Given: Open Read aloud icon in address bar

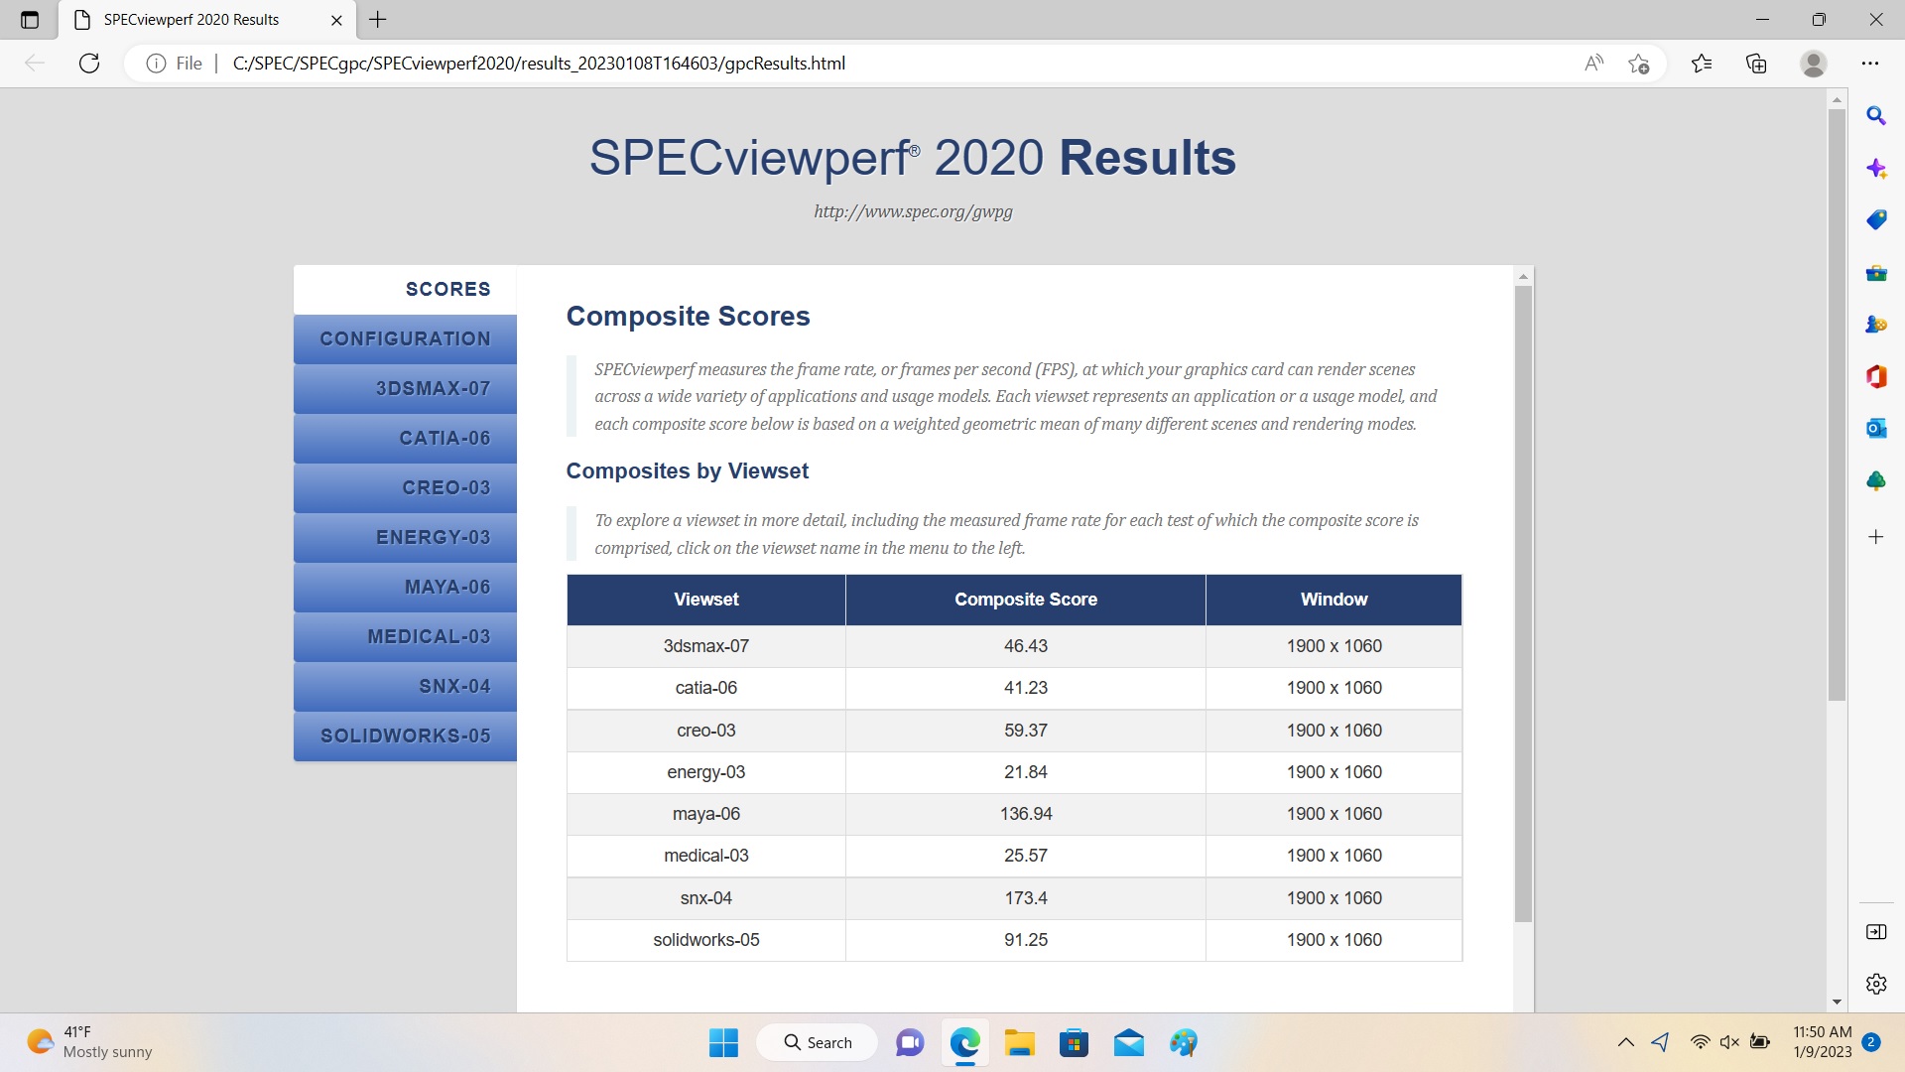Looking at the screenshot, I should click(x=1593, y=64).
